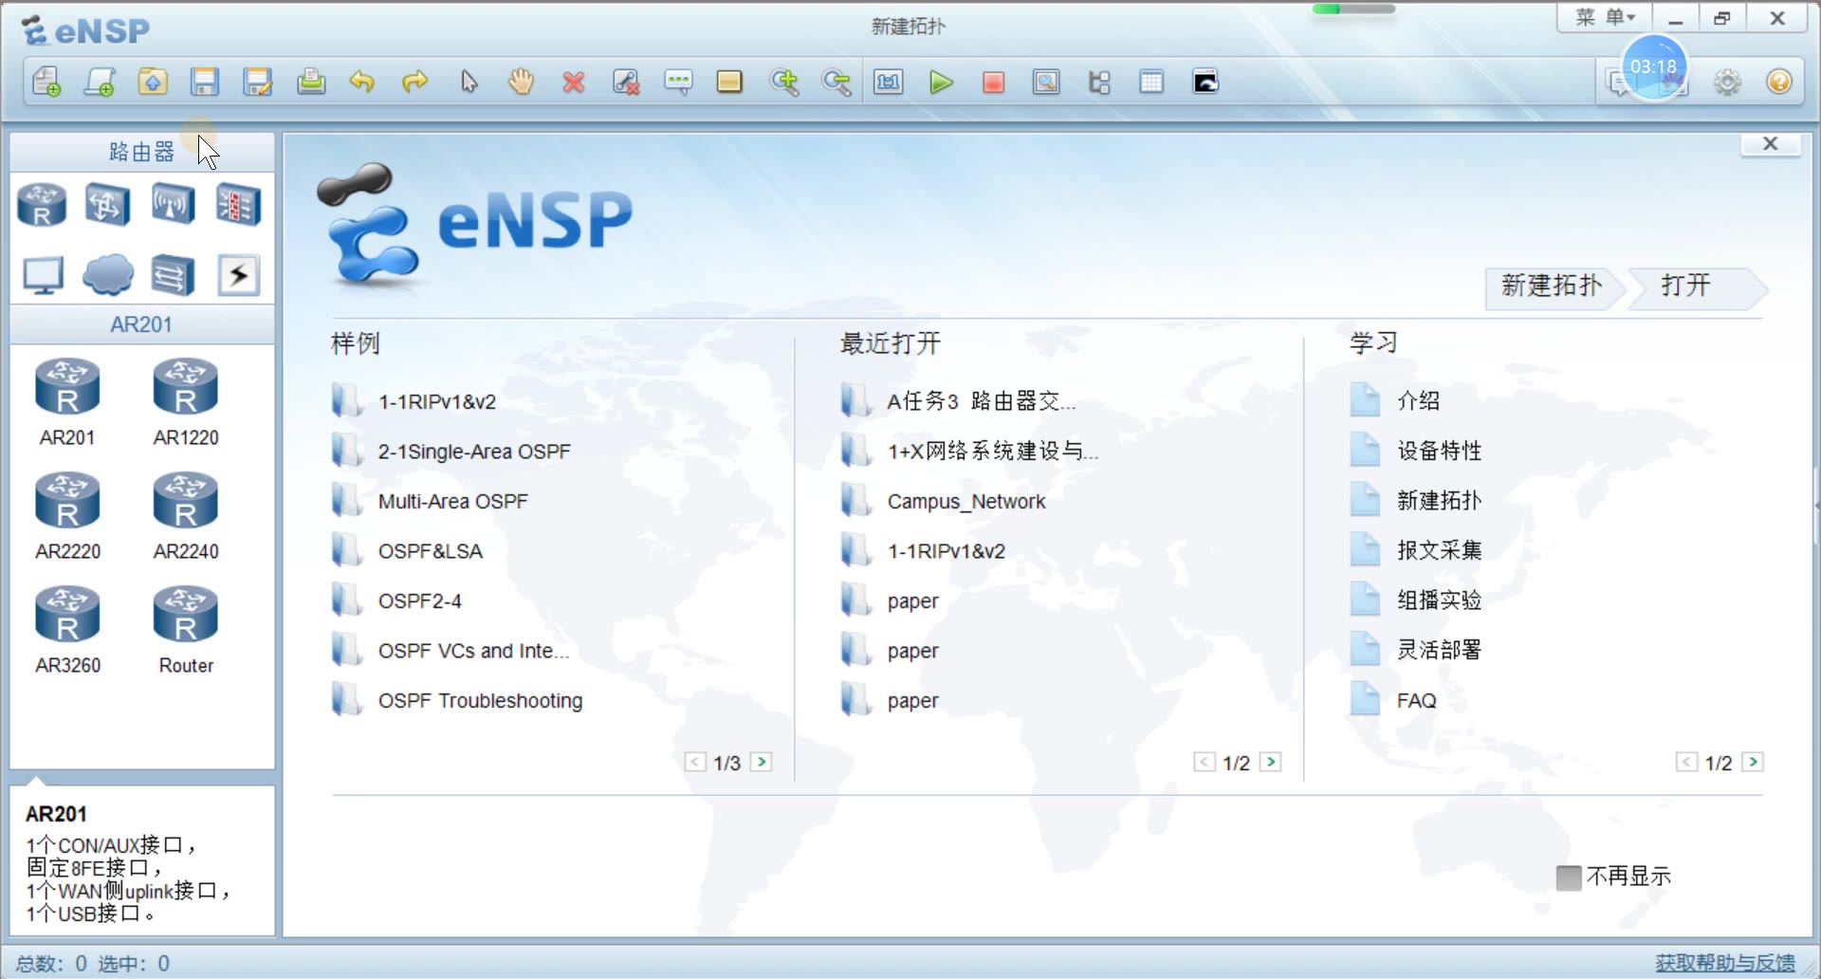Save the topology with the floppy icon

(x=204, y=83)
